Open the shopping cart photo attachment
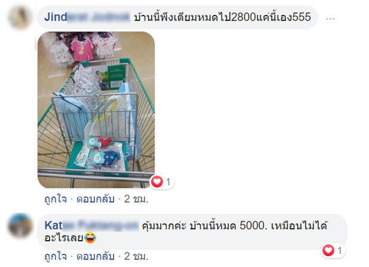Screen dimensions: 369x267 pos(96,110)
